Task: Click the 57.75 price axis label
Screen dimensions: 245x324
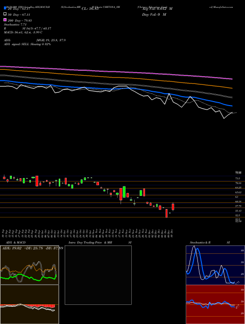Action: (x=239, y=206)
